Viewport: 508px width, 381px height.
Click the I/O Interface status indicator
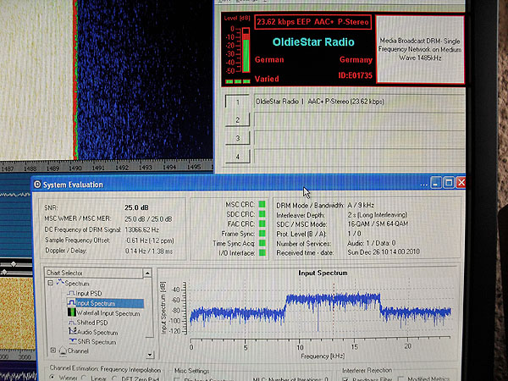[262, 252]
